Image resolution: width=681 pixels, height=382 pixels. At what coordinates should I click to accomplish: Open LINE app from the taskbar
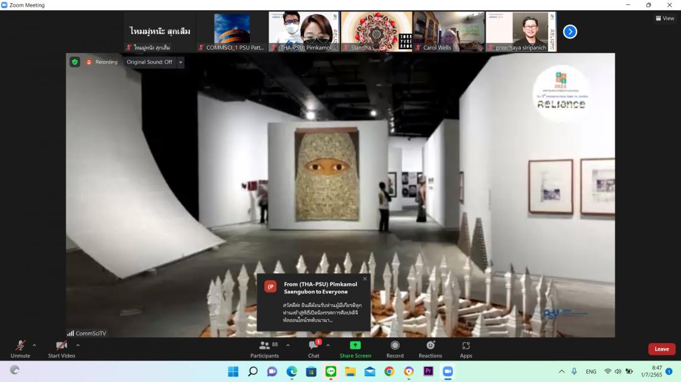[x=331, y=371]
